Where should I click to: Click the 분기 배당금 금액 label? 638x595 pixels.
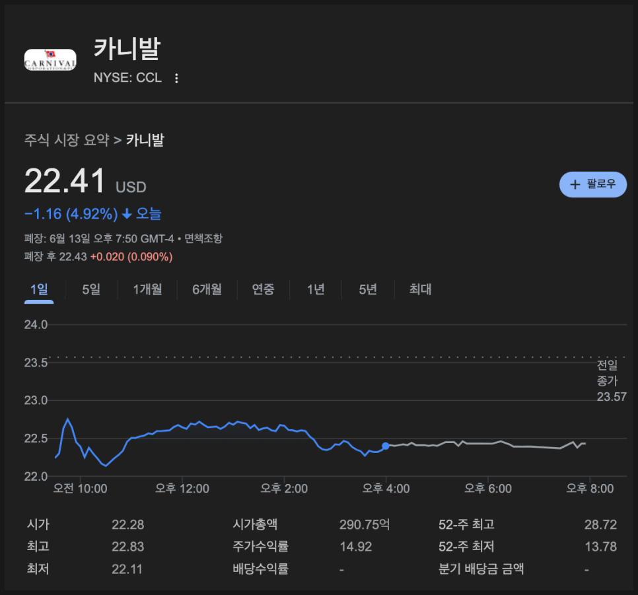(481, 569)
